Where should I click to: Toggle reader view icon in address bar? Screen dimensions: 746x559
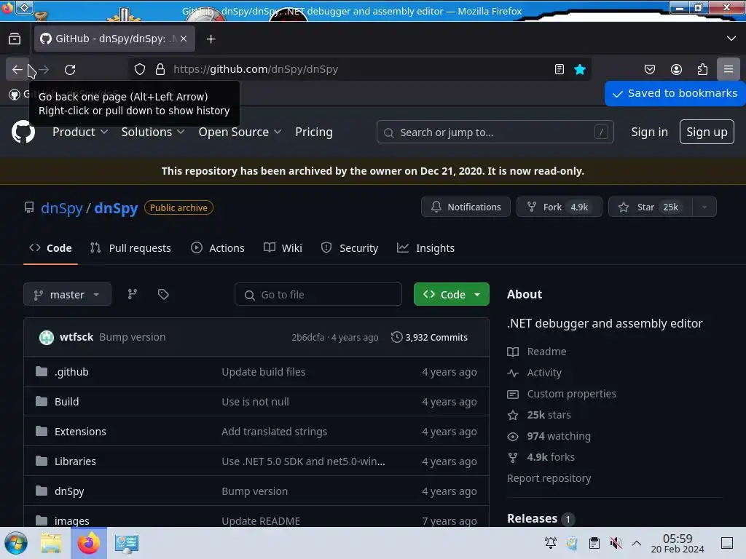(559, 69)
